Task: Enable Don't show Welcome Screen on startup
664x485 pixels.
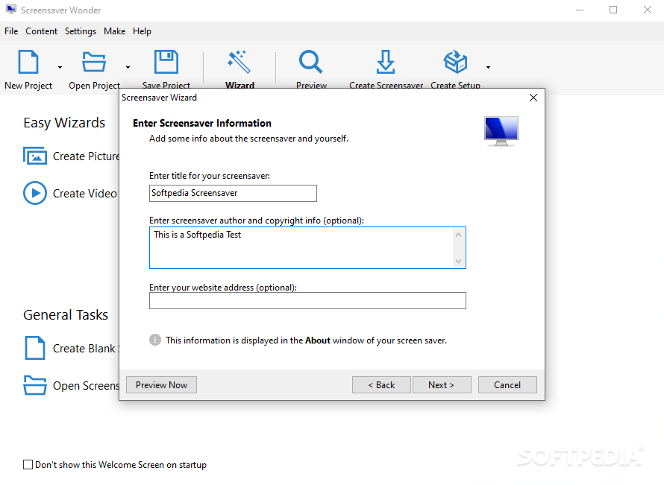Action: 28,465
